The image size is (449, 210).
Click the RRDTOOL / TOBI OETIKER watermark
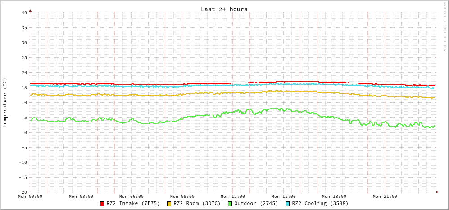click(444, 27)
